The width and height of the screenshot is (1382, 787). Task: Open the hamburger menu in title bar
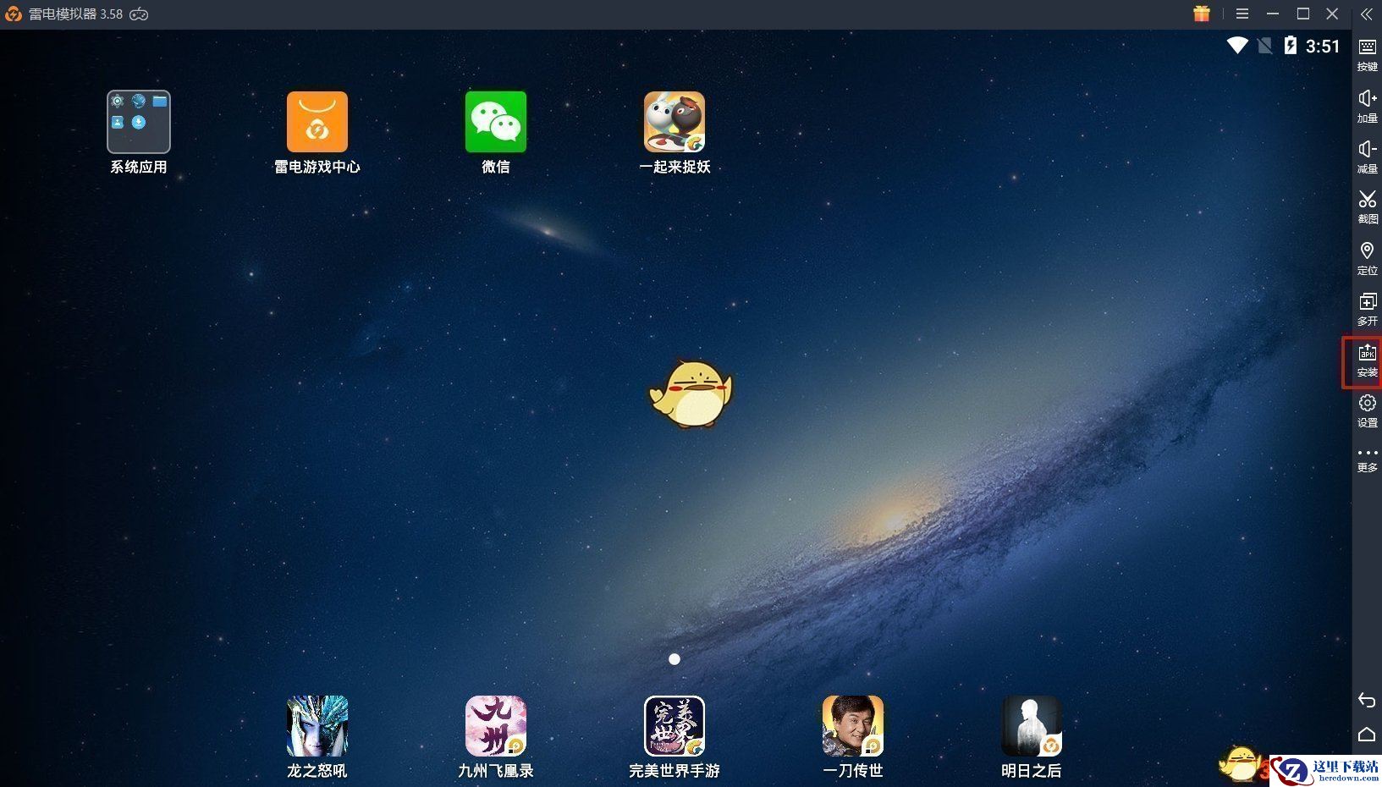coord(1242,14)
